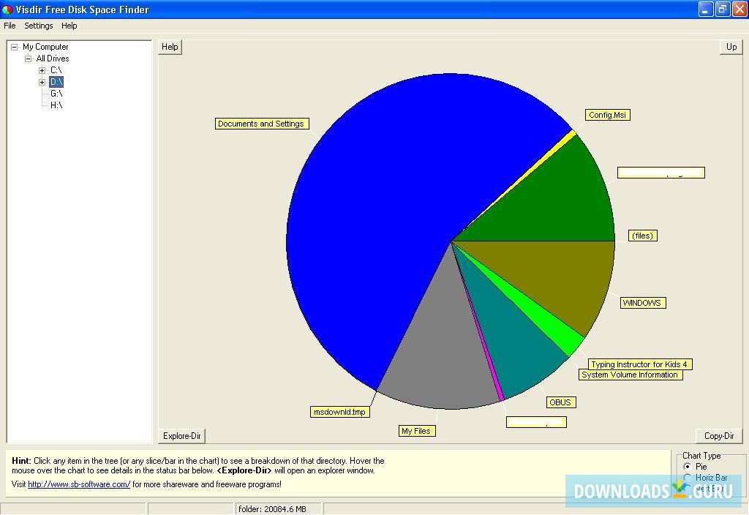Collapse the All Drives node
Viewport: 749px width, 515px height.
click(x=27, y=58)
